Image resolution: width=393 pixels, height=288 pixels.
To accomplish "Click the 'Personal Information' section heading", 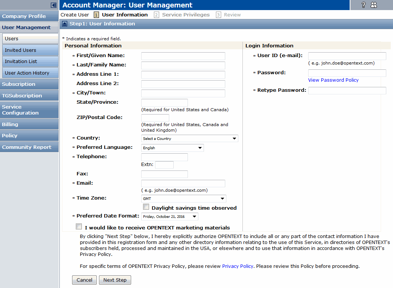I will [93, 46].
